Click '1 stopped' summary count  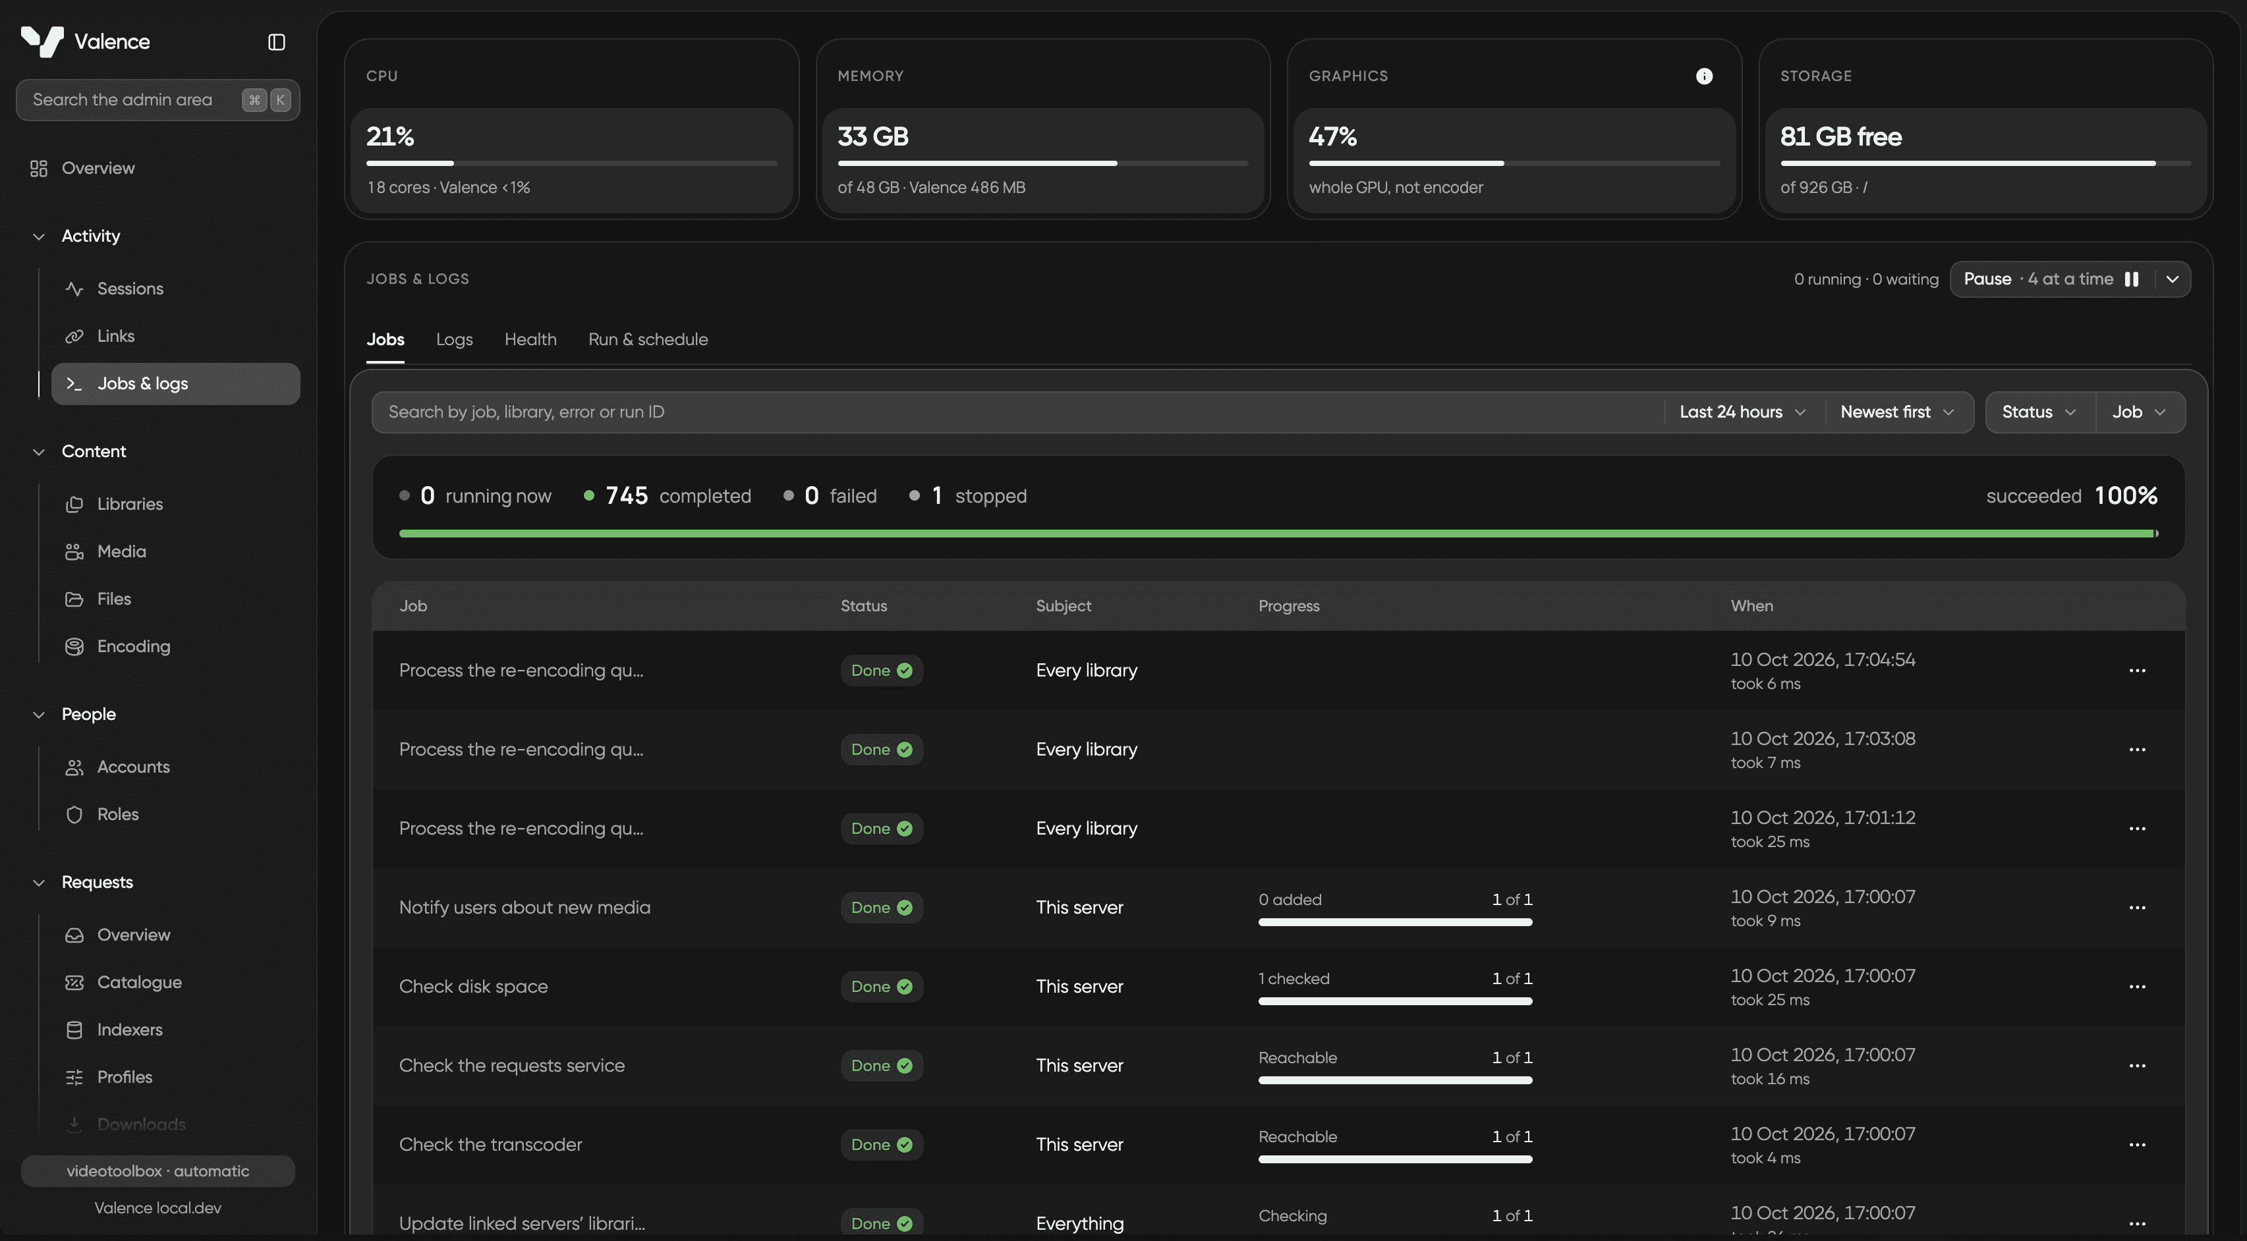968,496
